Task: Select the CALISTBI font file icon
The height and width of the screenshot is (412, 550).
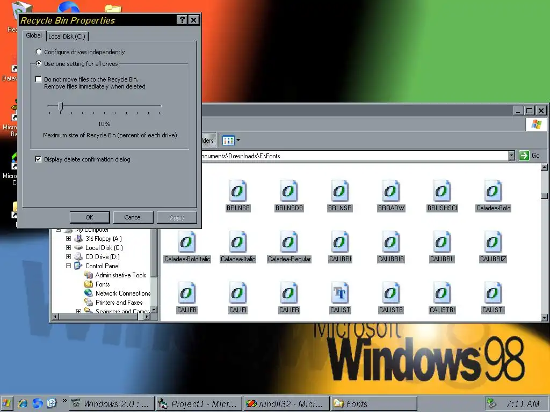Action: coord(442,293)
